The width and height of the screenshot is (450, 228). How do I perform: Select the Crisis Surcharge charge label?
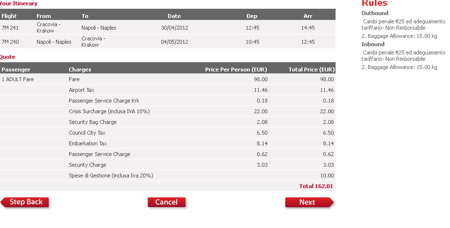(x=109, y=111)
